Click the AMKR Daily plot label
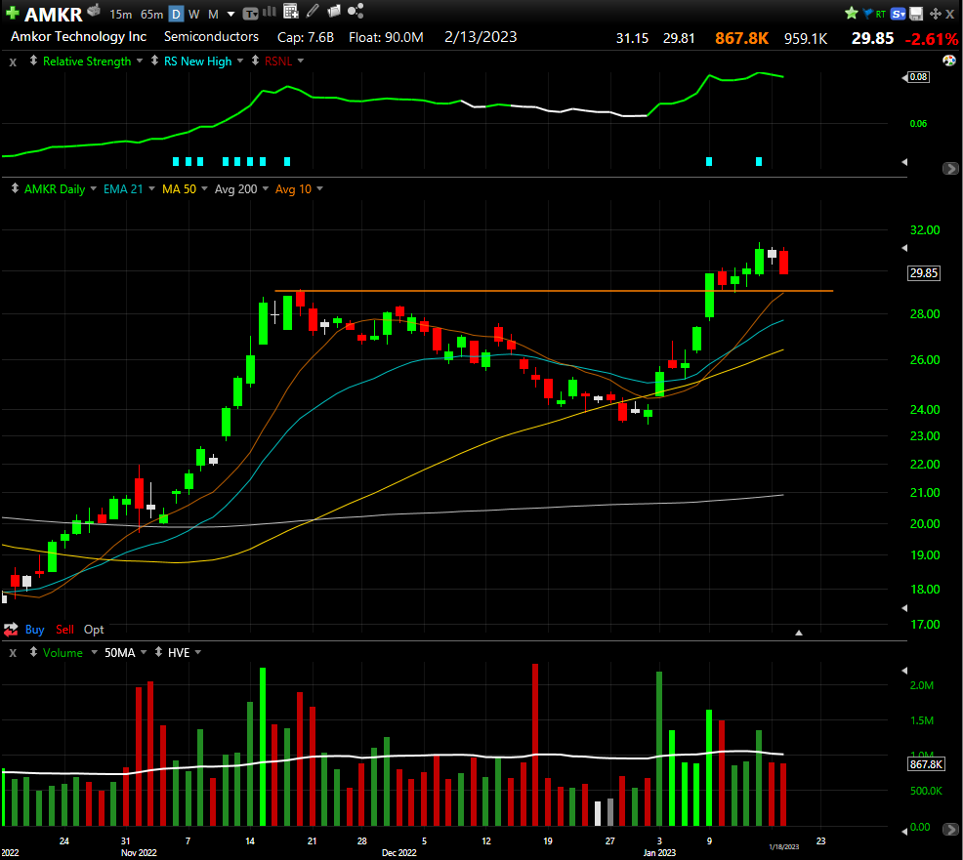 tap(55, 189)
